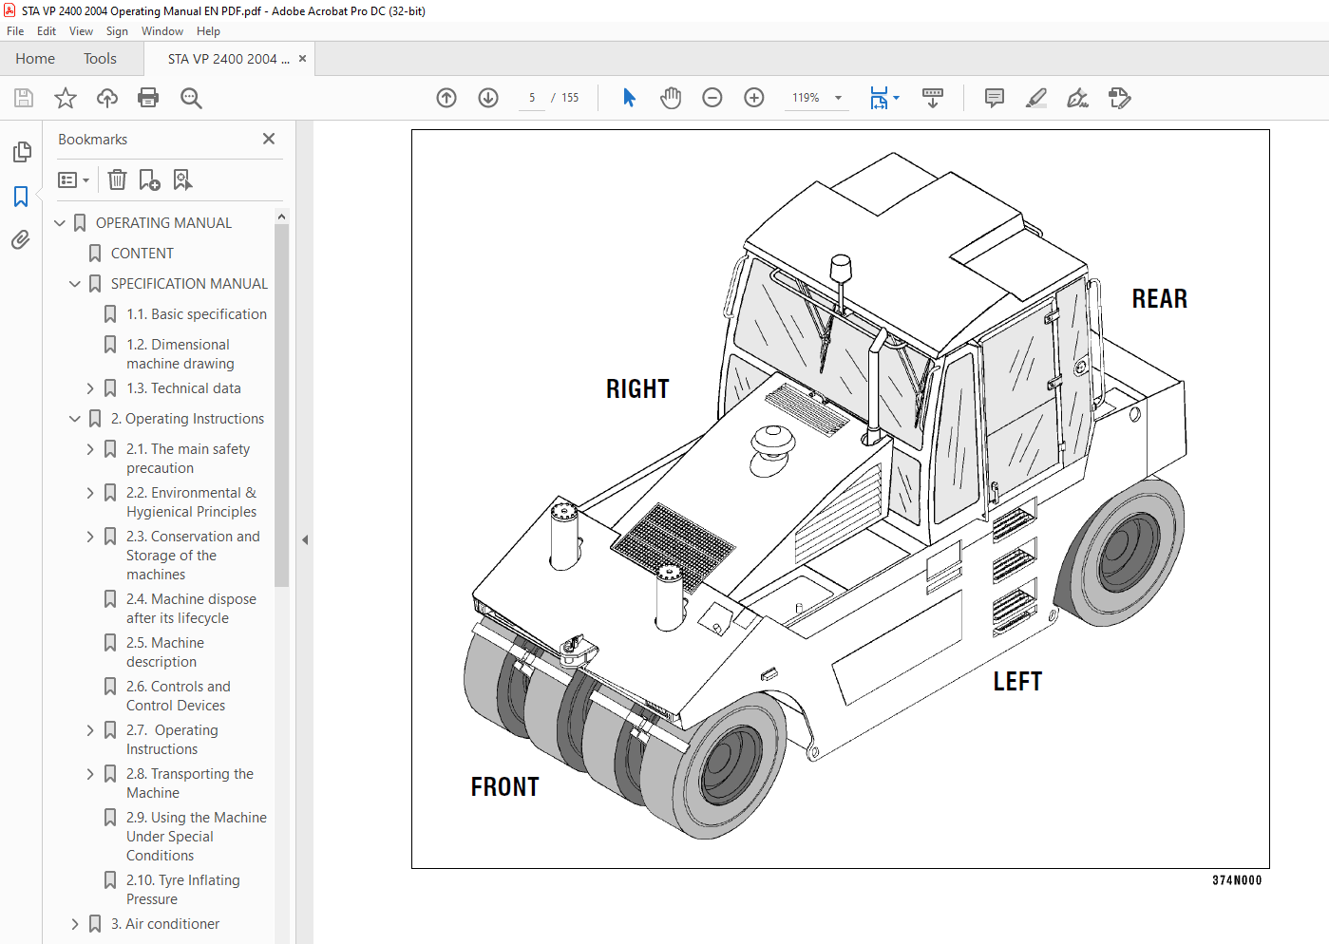Collapse the 2. Operating Instructions bookmark
Viewport: 1329px width, 944px height.
point(75,419)
